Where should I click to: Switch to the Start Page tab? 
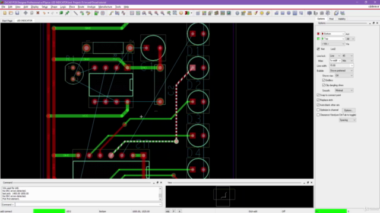click(x=7, y=21)
